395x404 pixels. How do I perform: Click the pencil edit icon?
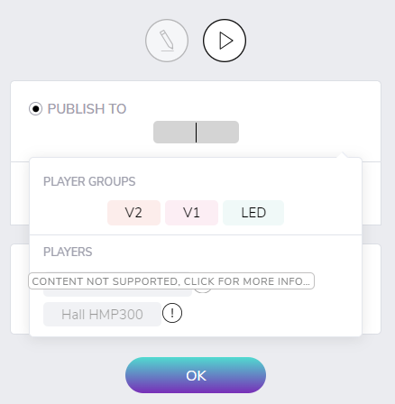coord(167,41)
